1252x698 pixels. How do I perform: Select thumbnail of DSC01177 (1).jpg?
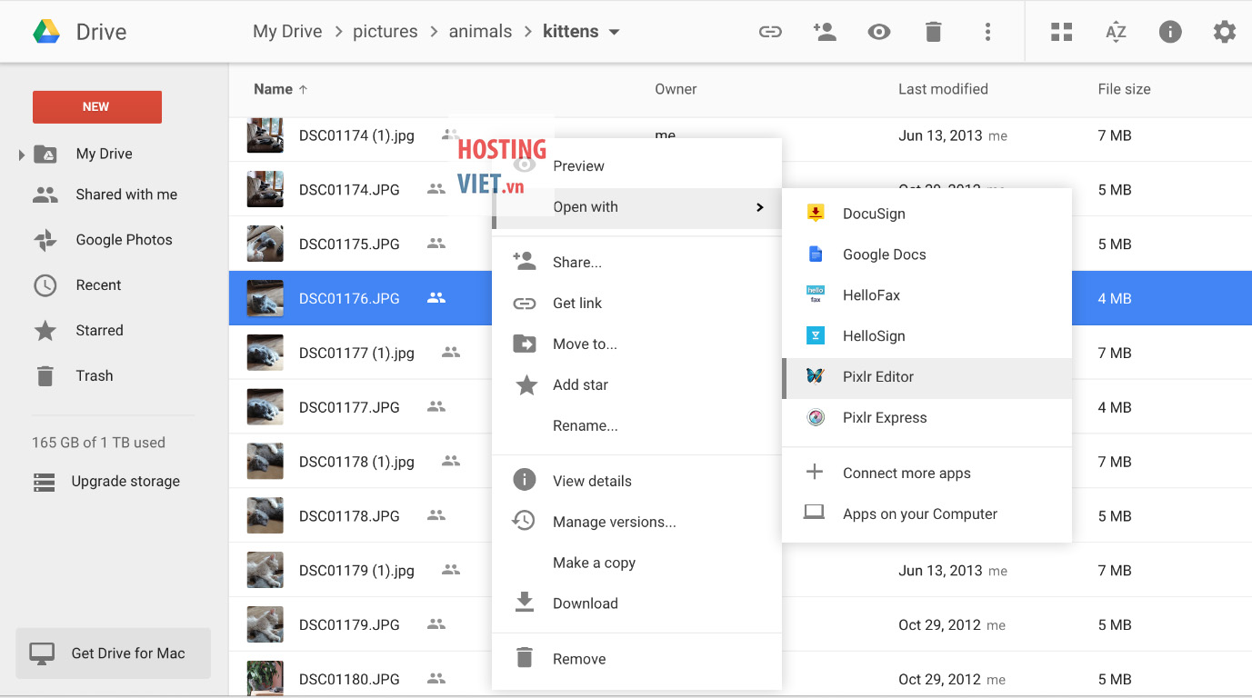click(265, 353)
